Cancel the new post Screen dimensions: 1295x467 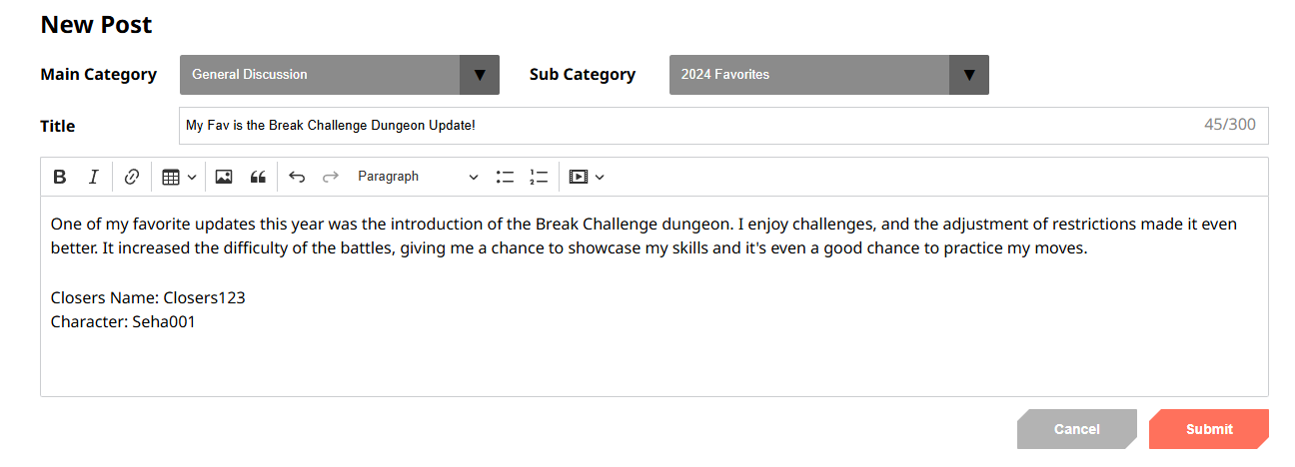point(1076,429)
